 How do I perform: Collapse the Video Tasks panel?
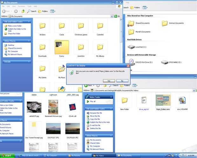pyautogui.click(x=111, y=97)
